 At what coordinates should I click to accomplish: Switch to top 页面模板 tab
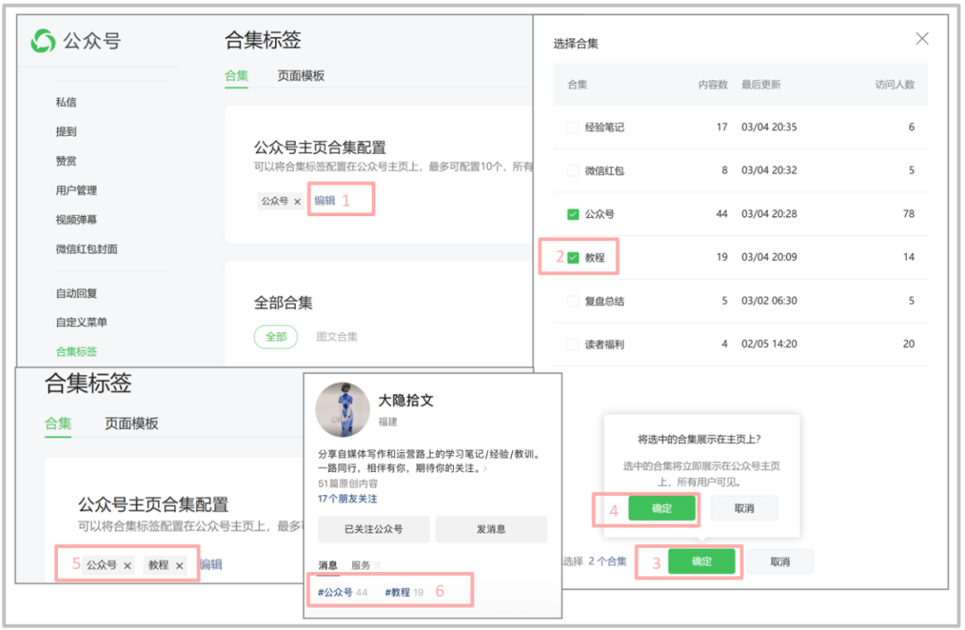[300, 76]
